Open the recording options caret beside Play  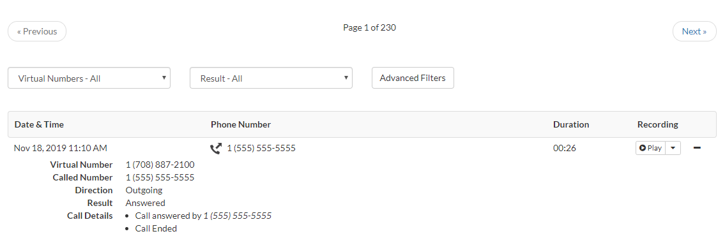pyautogui.click(x=673, y=149)
